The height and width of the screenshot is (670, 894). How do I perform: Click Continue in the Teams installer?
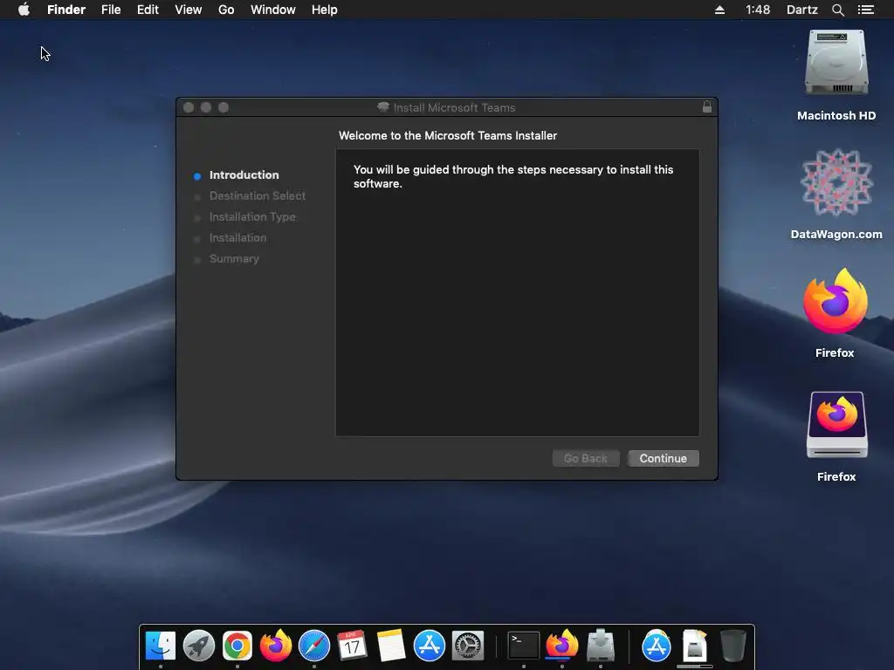tap(664, 459)
